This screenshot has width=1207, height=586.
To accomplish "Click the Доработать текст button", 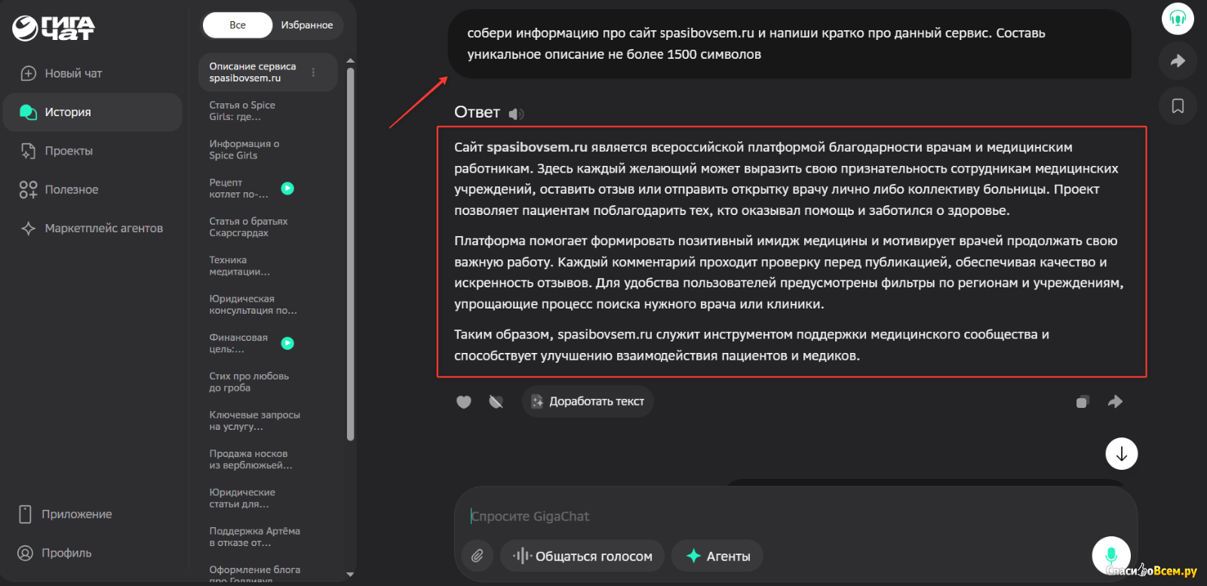I will tap(588, 402).
